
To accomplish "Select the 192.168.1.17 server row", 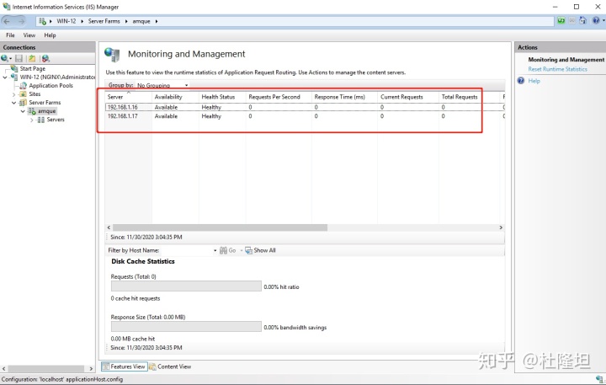I will click(x=305, y=116).
